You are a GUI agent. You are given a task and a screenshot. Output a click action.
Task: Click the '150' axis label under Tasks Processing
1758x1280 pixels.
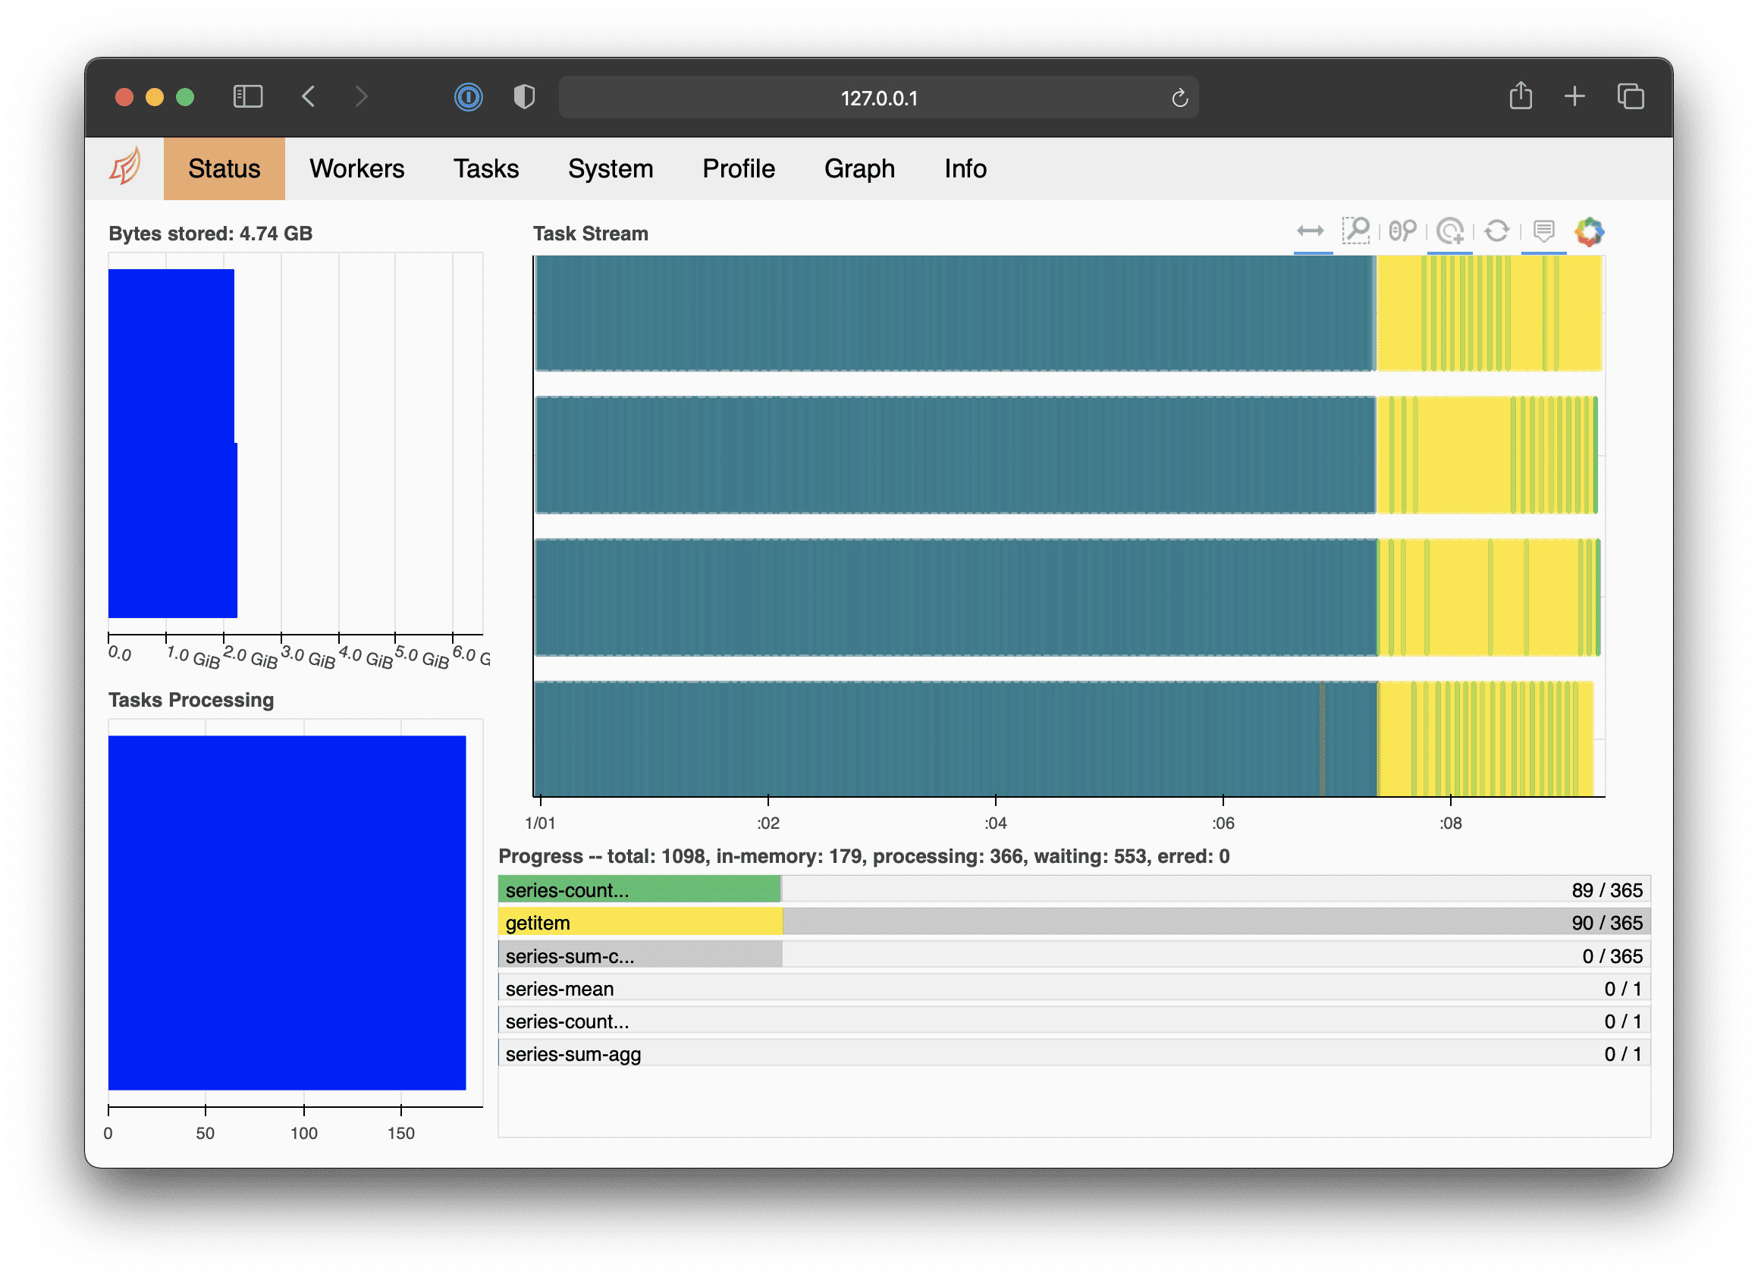(400, 1133)
